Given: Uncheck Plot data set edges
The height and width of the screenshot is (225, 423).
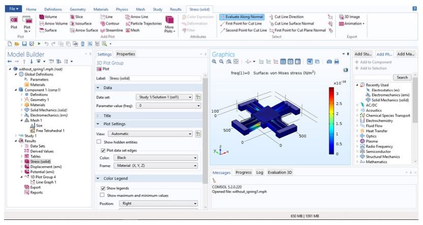Looking at the screenshot, I should coord(103,150).
